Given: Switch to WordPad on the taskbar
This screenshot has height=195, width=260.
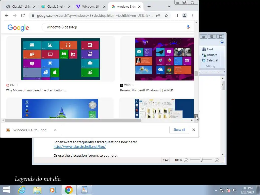Looking at the screenshot, I should tap(85, 190).
